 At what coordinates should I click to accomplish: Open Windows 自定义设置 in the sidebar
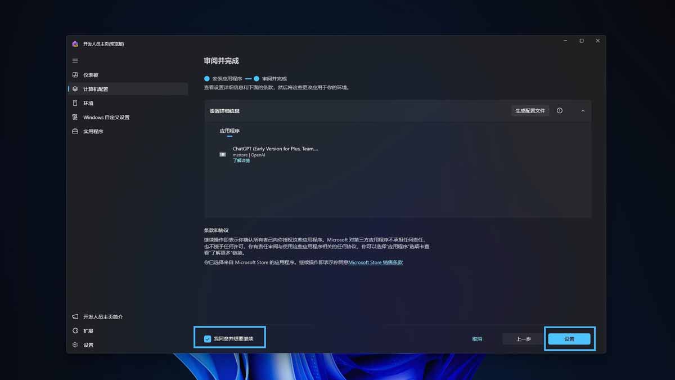pos(106,117)
